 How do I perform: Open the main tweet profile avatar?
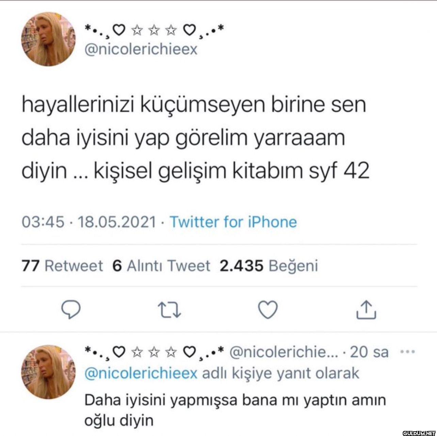[49, 39]
